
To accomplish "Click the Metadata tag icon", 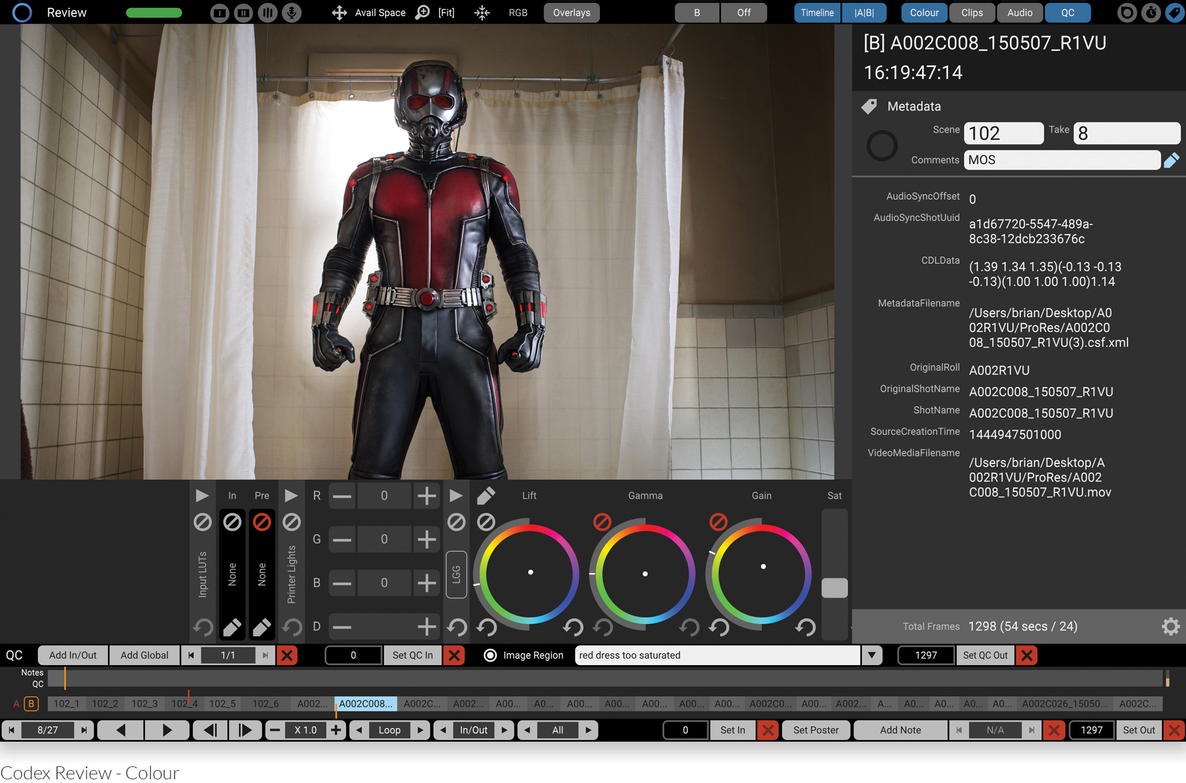I will [x=869, y=106].
